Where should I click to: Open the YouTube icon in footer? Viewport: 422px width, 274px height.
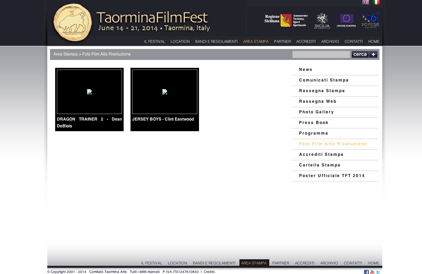[x=372, y=272]
